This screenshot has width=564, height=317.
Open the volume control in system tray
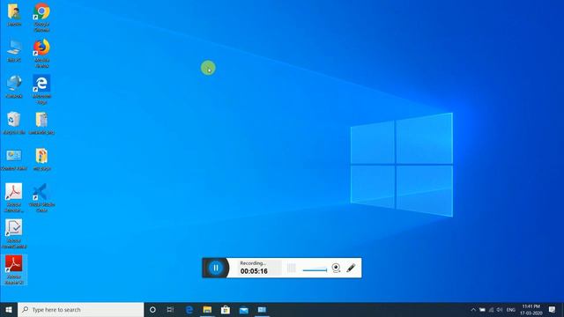tap(500, 310)
